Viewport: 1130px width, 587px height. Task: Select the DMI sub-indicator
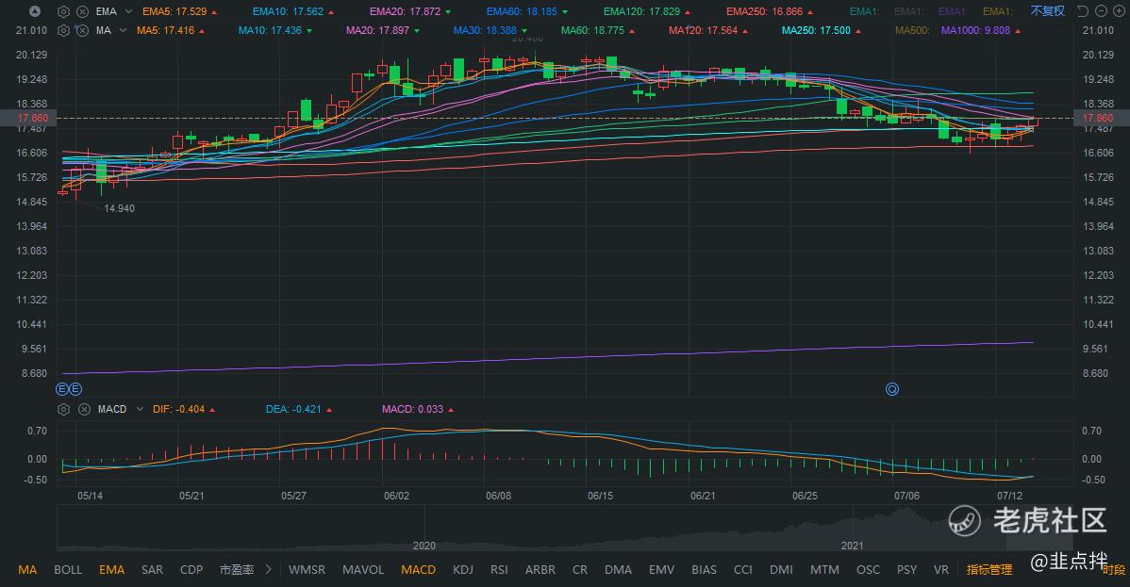pos(781,570)
